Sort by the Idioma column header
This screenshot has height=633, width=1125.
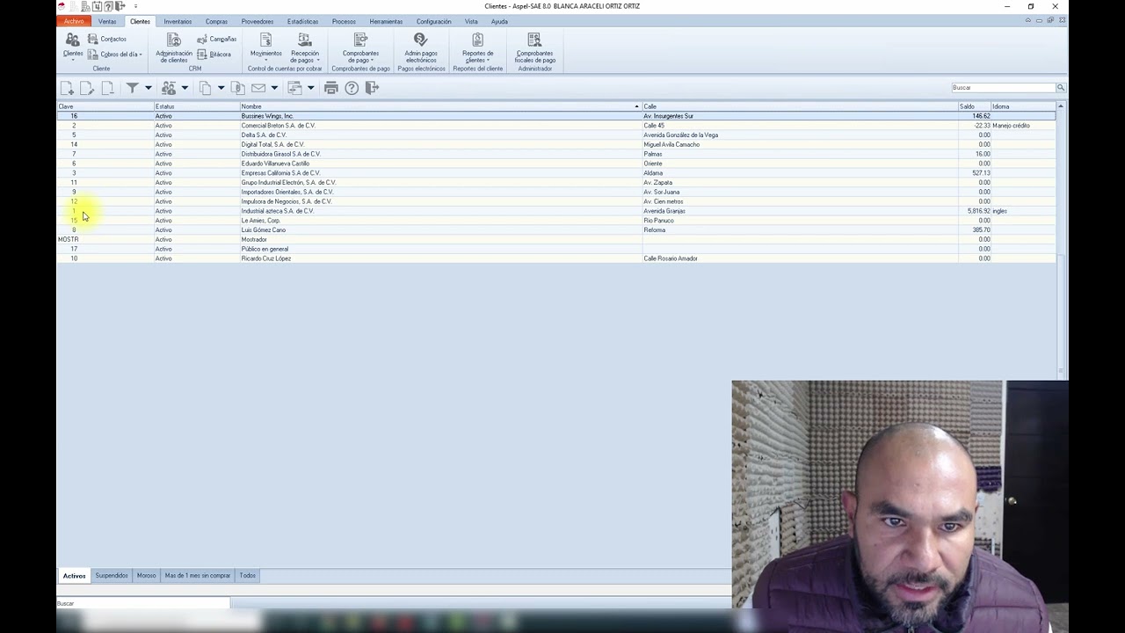(x=1023, y=106)
